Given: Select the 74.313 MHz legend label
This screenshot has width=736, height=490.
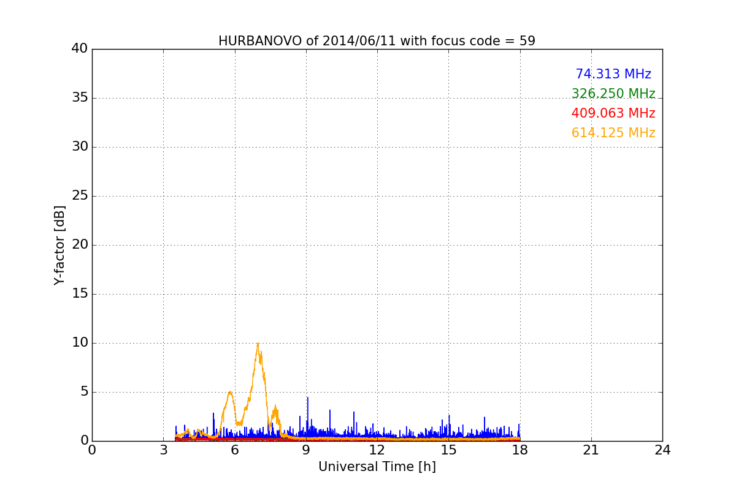Looking at the screenshot, I should point(613,74).
